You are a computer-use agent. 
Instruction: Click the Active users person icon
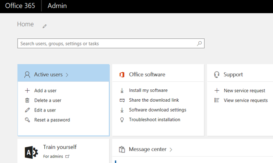27,75
